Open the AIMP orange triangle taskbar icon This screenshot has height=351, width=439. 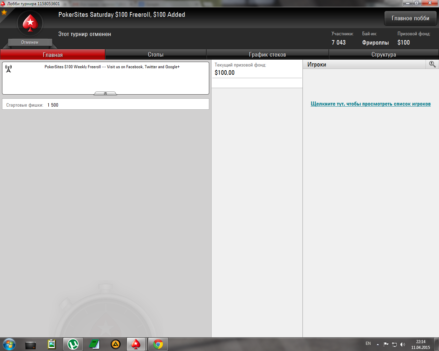[x=116, y=344]
